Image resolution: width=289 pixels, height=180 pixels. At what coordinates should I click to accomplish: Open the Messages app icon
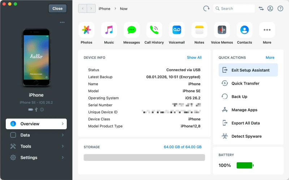(131, 30)
